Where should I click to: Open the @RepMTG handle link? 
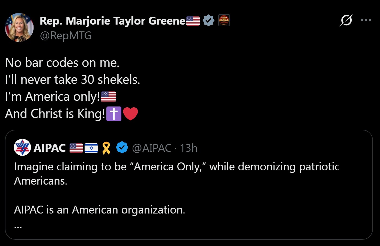[66, 36]
